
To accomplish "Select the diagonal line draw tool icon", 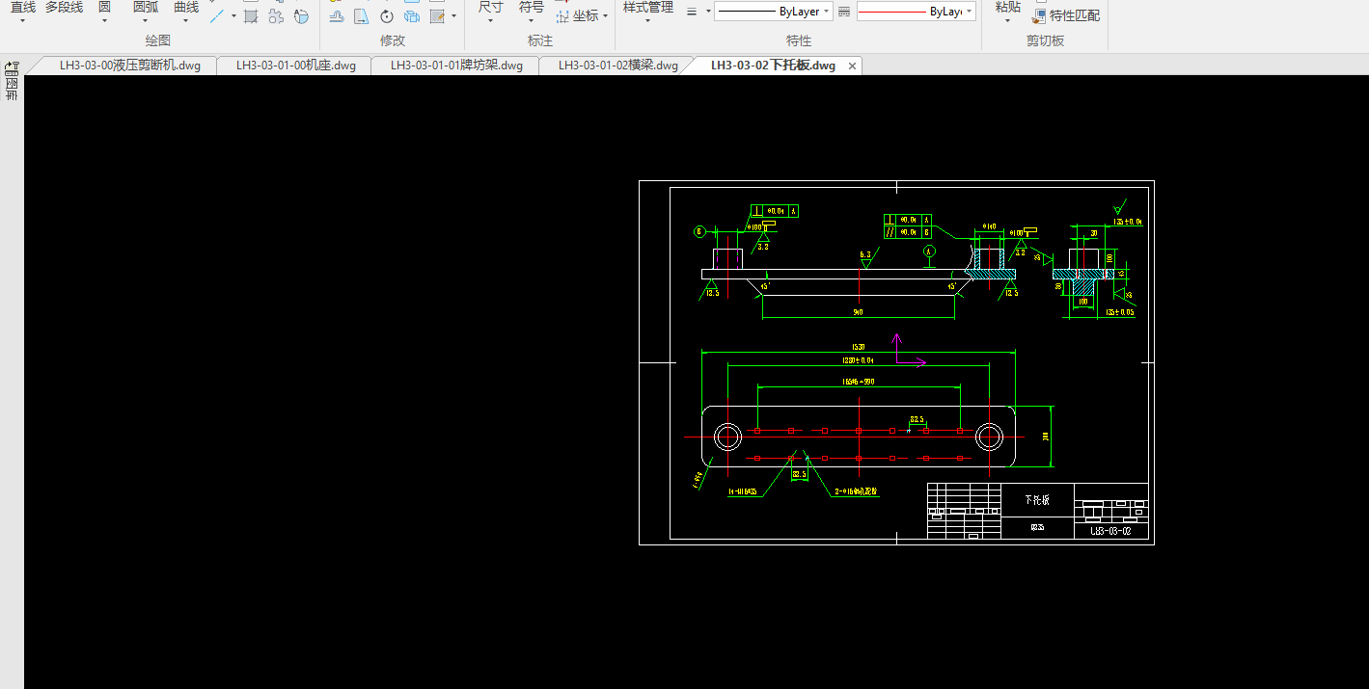I will [x=217, y=16].
